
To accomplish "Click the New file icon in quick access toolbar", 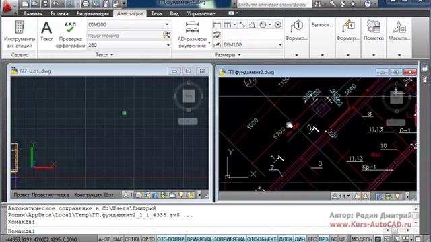I will tap(25, 3).
